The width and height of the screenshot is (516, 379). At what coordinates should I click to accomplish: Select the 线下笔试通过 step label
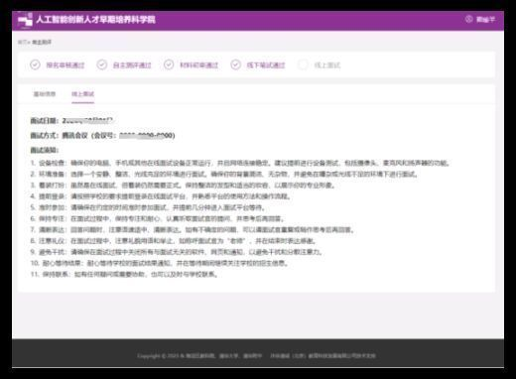point(266,65)
